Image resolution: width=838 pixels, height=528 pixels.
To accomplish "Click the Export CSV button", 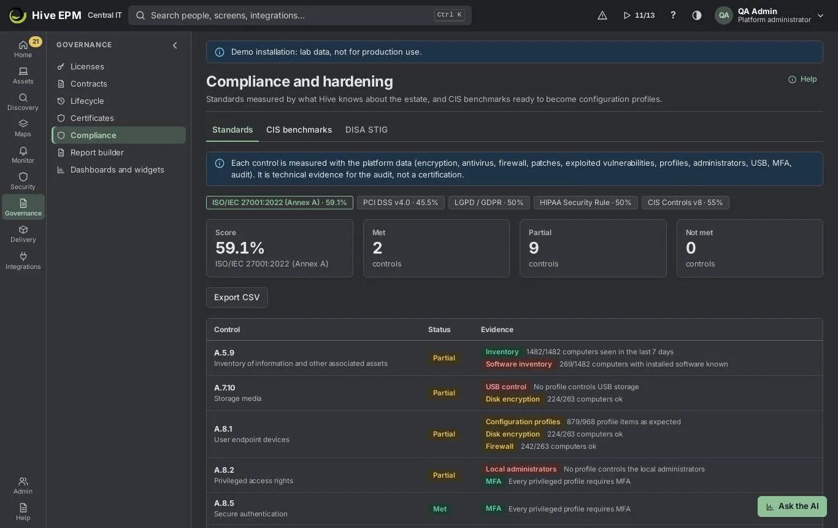I will coord(237,297).
